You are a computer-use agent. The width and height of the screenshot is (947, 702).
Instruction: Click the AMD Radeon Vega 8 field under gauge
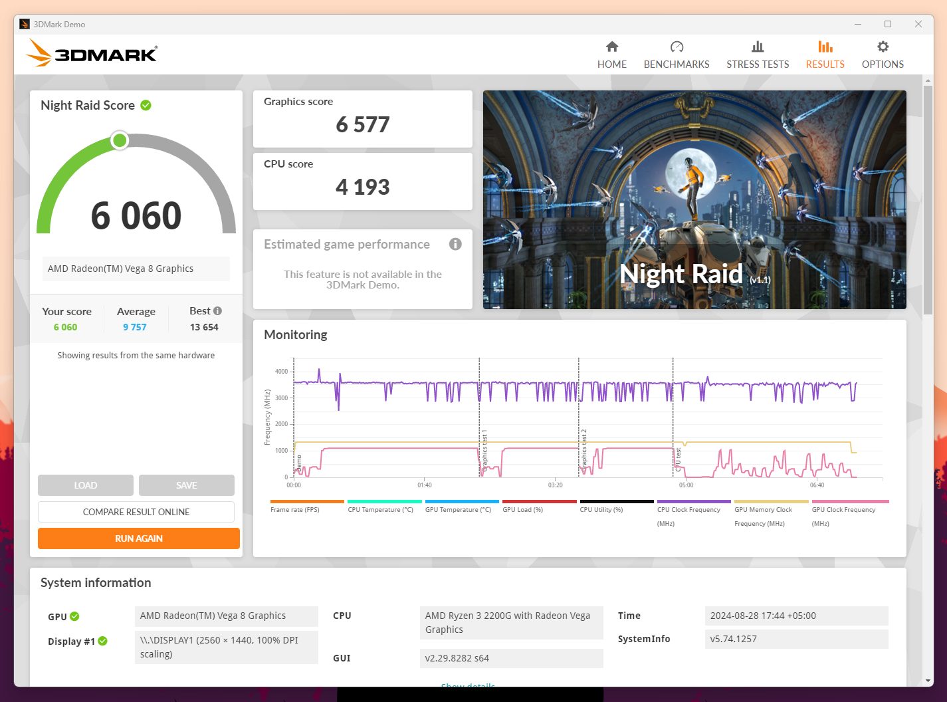(136, 269)
